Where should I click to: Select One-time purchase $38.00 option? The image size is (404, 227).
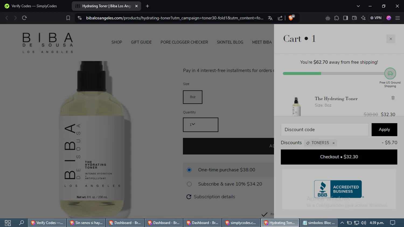click(x=189, y=170)
